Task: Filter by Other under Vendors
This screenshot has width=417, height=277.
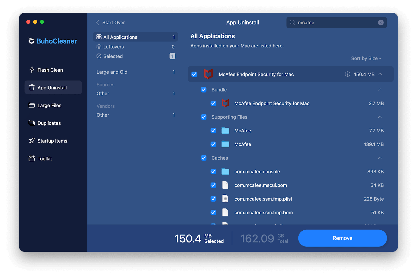Action: 135,115
